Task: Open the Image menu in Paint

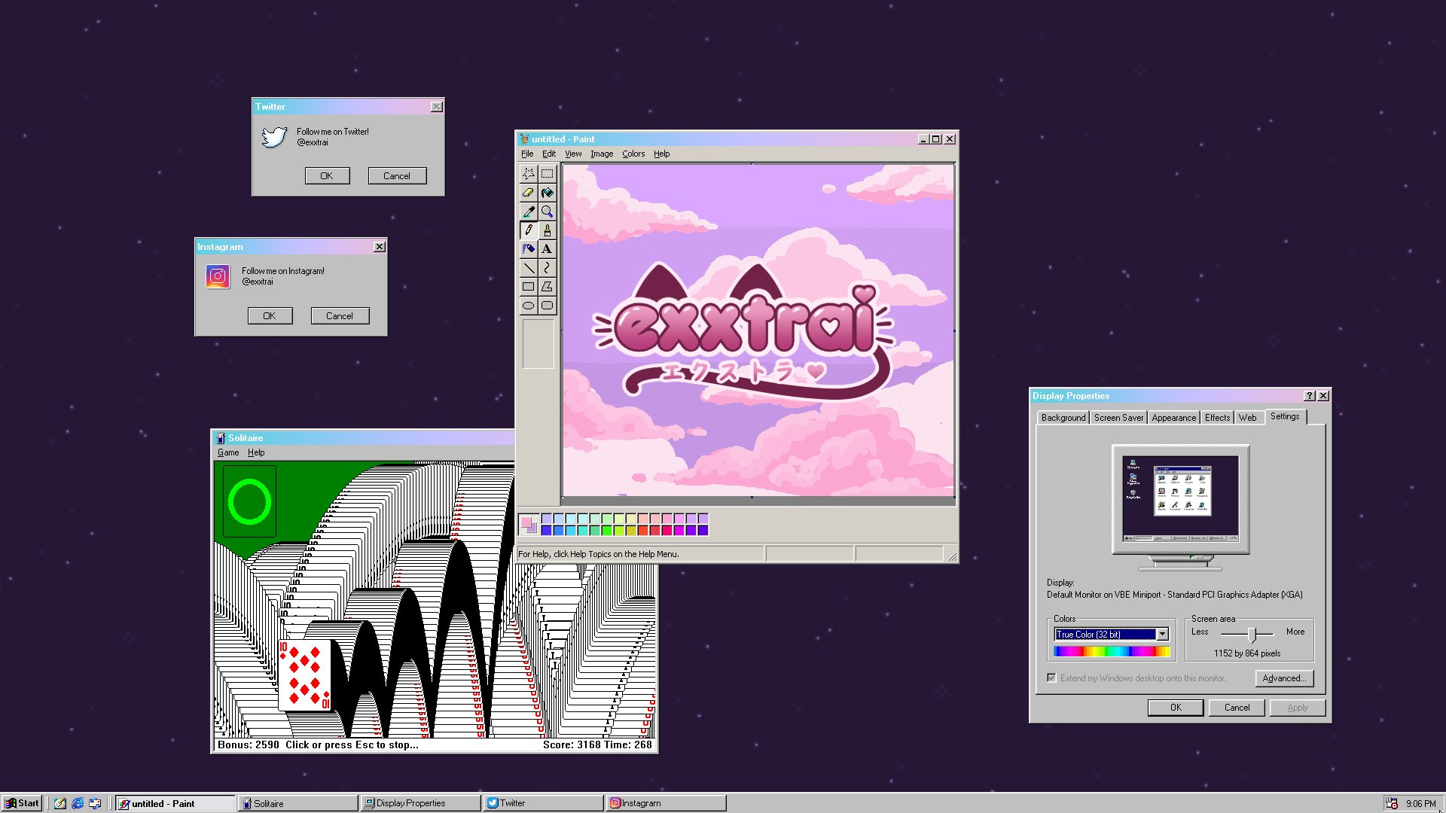Action: 602,154
